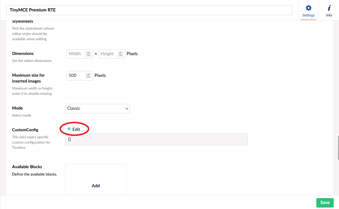Click the Dimensions label
This screenshot has height=209, width=339.
(23, 53)
